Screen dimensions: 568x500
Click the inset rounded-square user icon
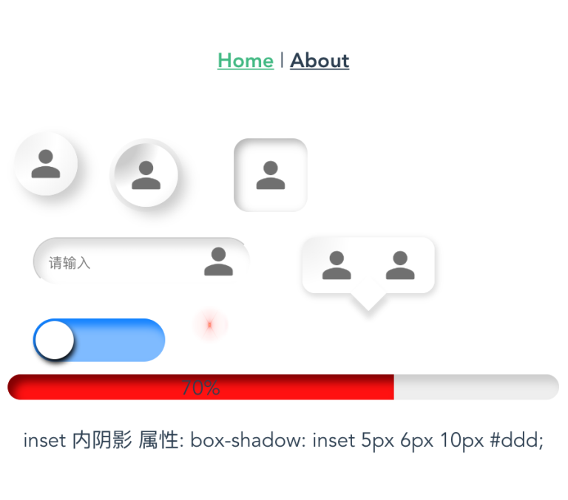pos(271,175)
